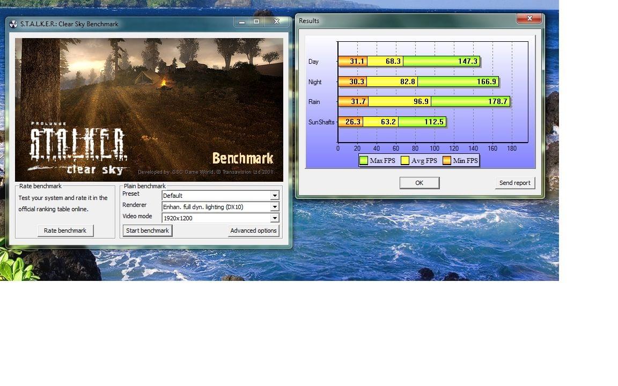Click the yellow Avg FPS legend swatch
Image resolution: width=618 pixels, height=386 pixels.
point(405,160)
